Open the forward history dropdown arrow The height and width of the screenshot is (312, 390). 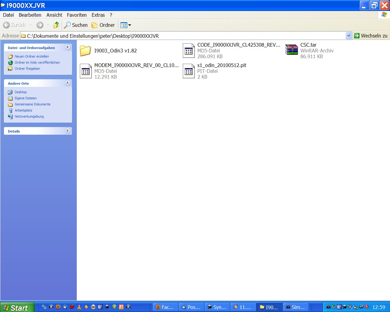pos(48,25)
